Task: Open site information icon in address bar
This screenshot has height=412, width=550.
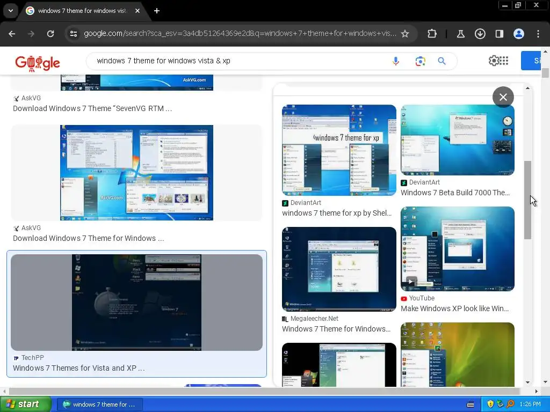Action: click(x=74, y=34)
